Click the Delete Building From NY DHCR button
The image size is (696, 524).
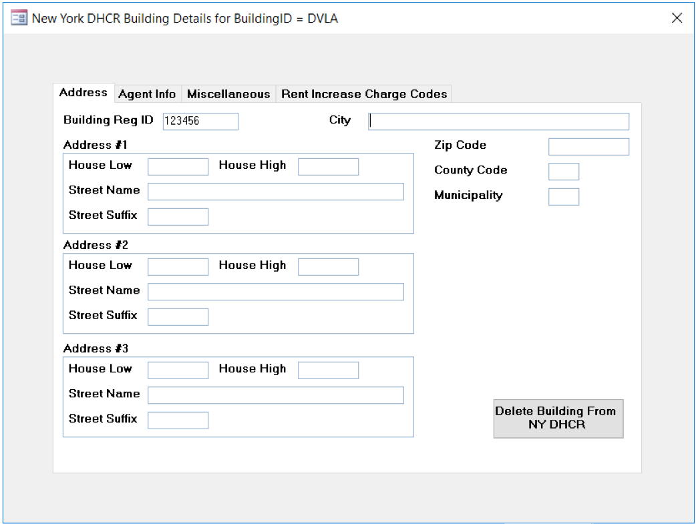coord(558,419)
